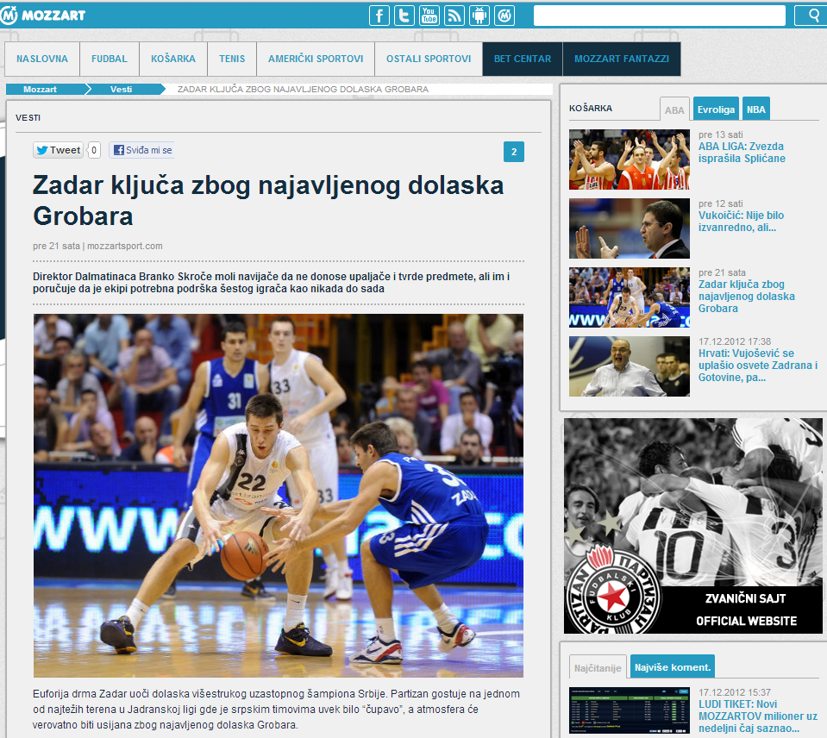Switch to the NBA tab
Viewport: 827px width, 738px height.
click(755, 109)
